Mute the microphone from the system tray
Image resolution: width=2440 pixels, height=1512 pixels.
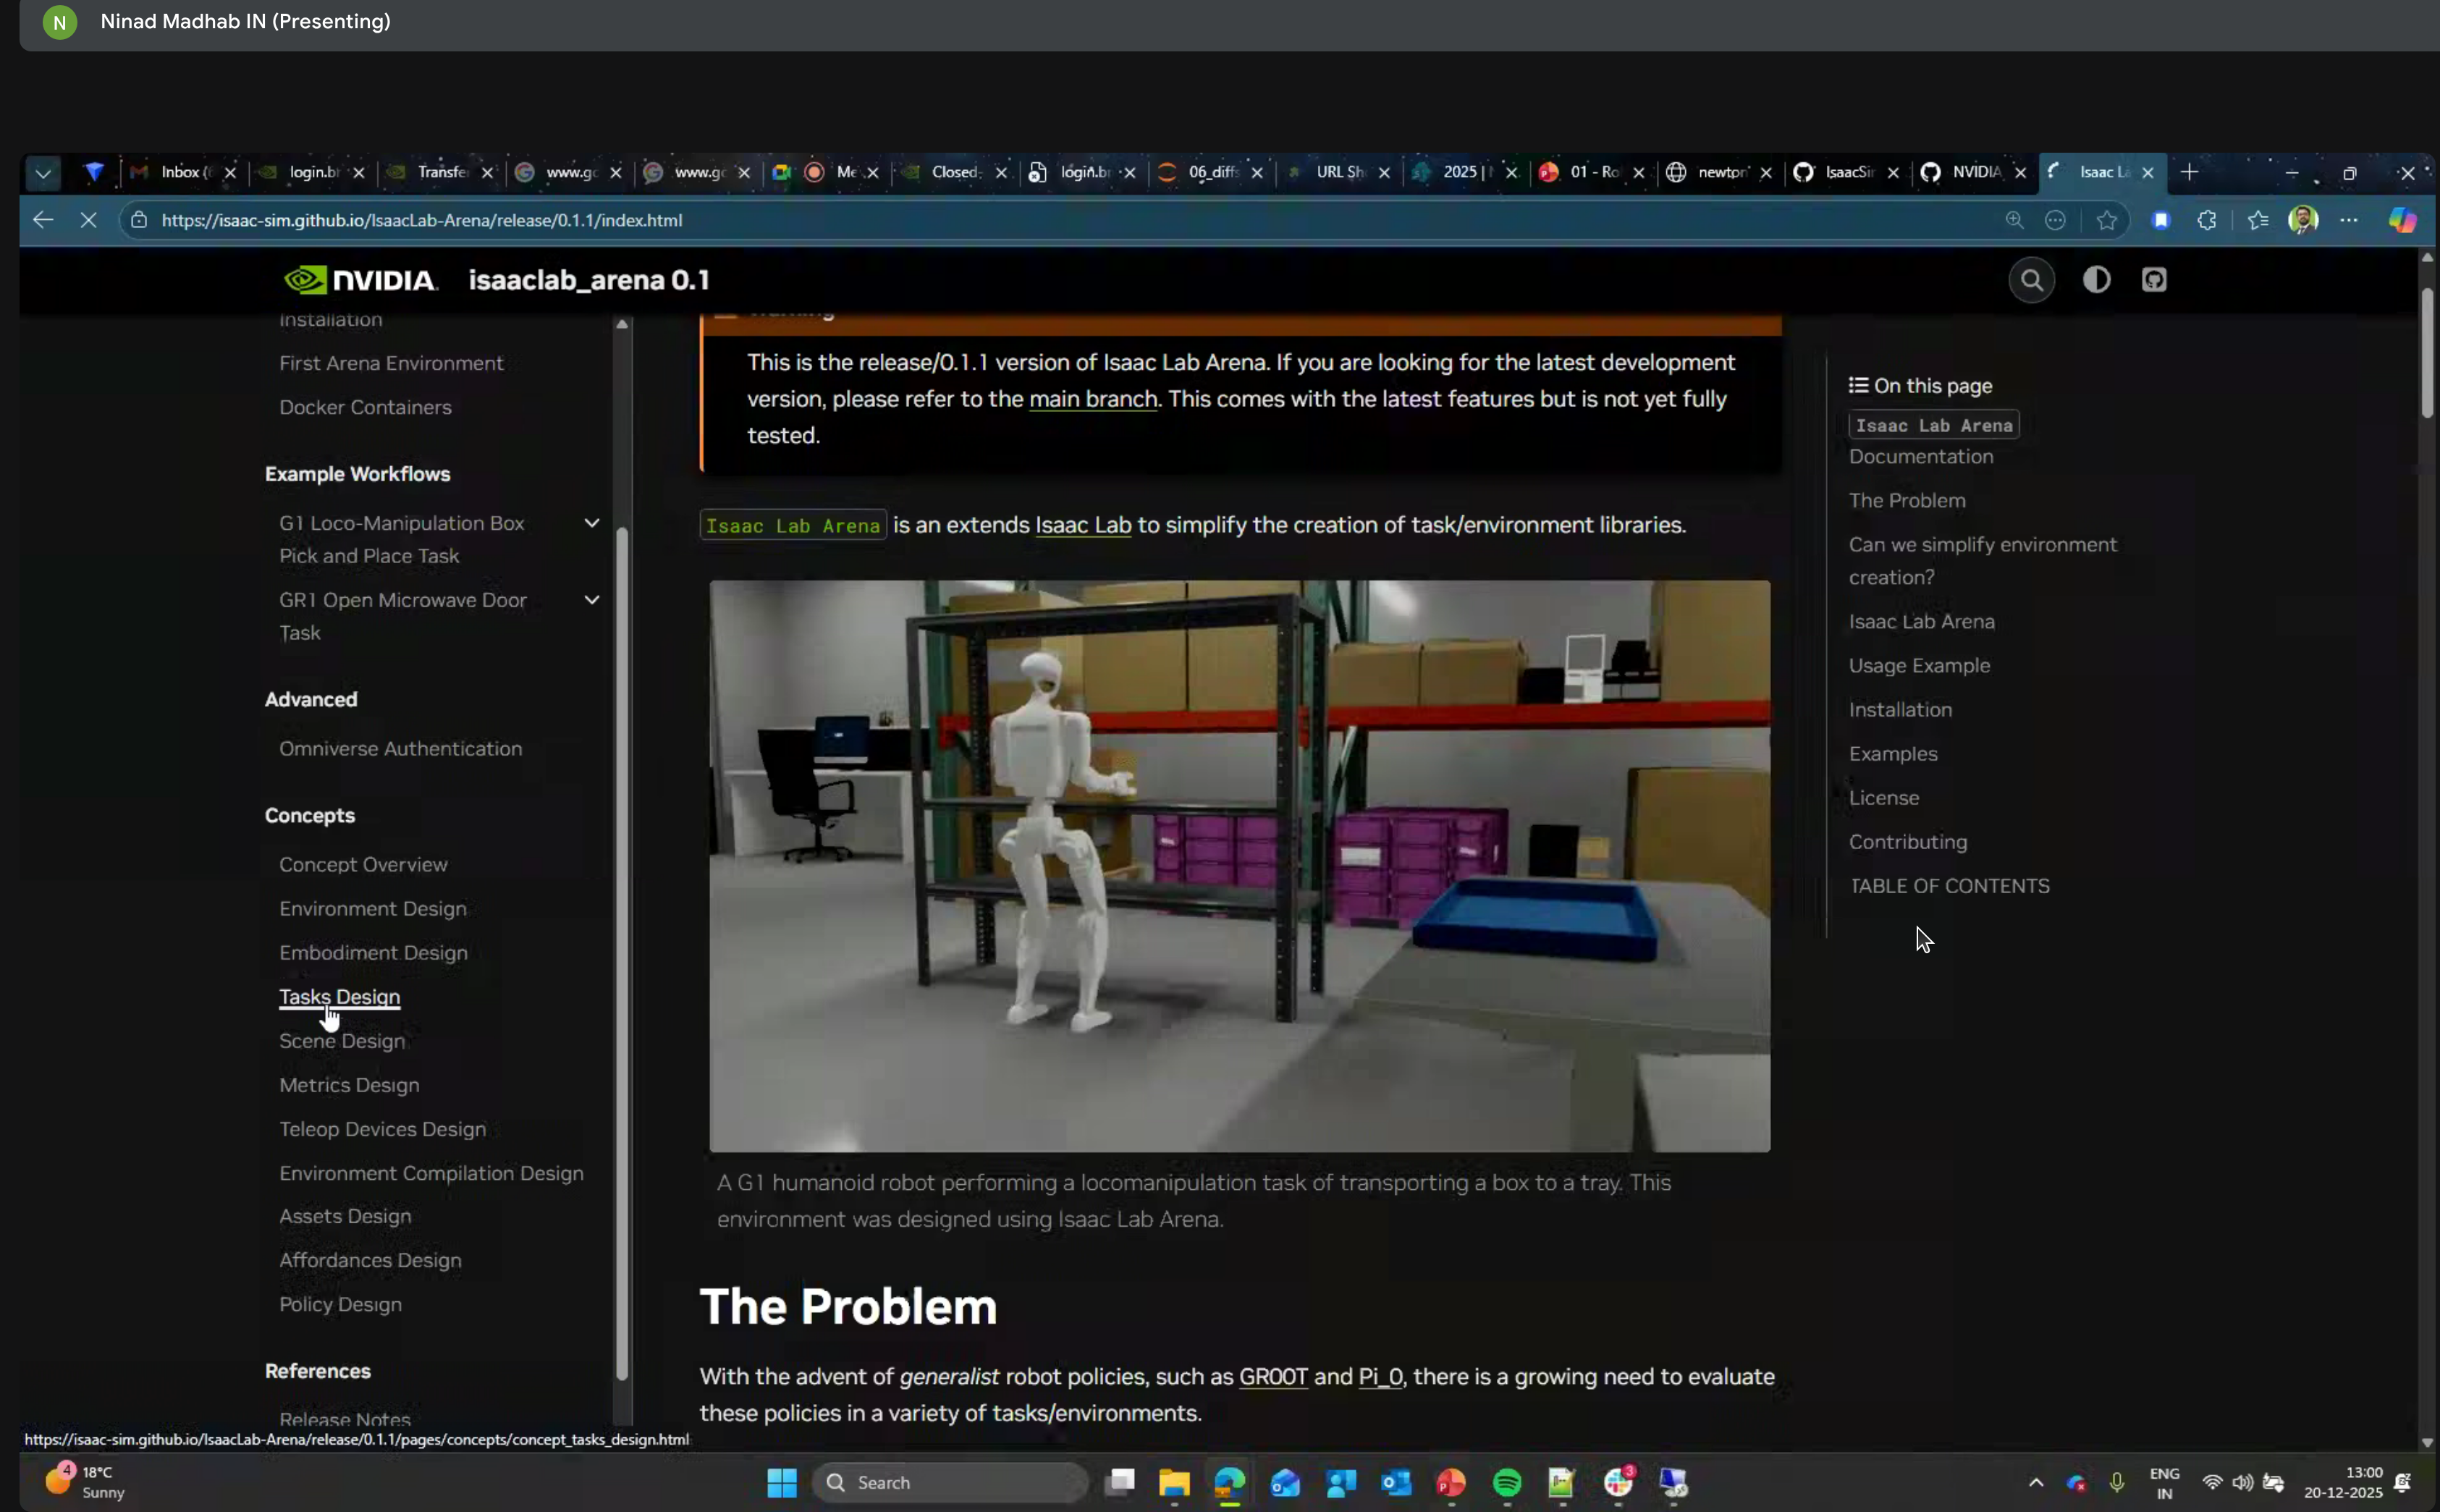click(x=2117, y=1483)
